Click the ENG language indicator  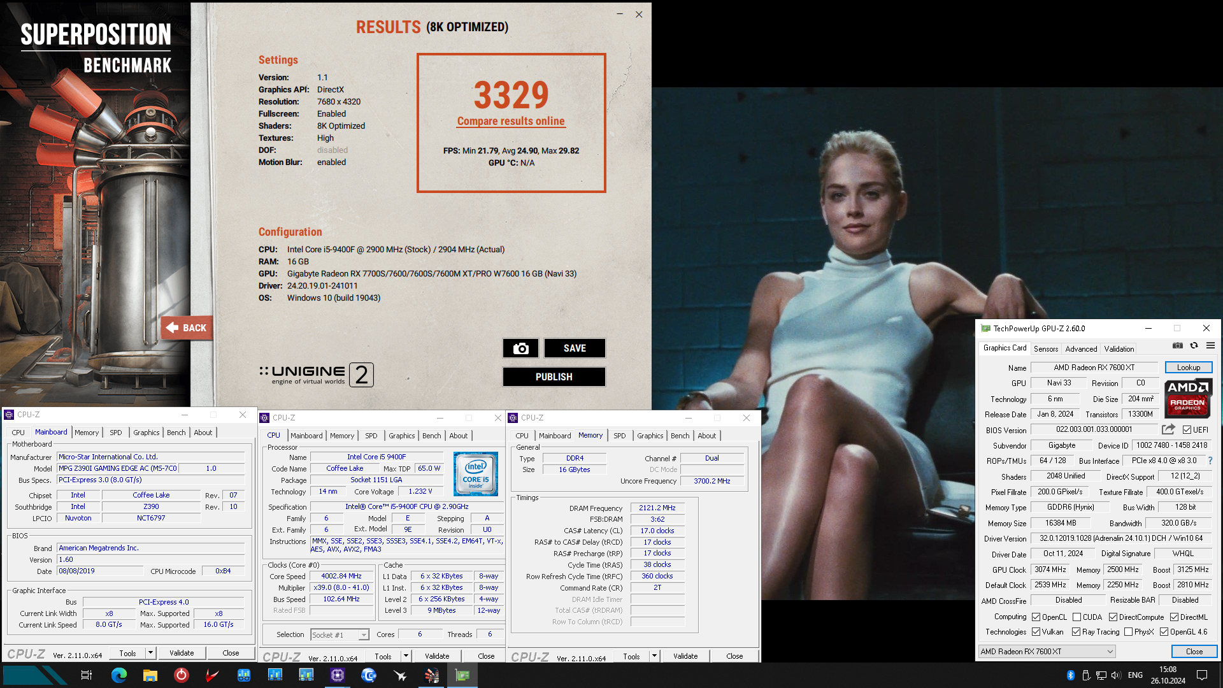[1135, 675]
